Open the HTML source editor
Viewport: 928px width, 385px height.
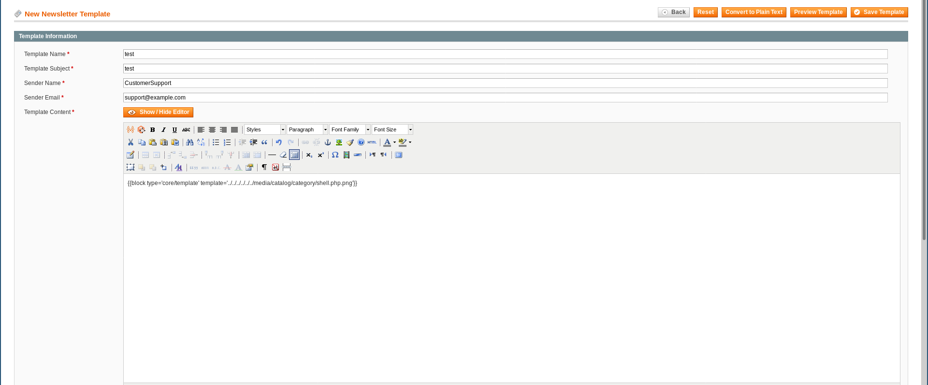(372, 143)
